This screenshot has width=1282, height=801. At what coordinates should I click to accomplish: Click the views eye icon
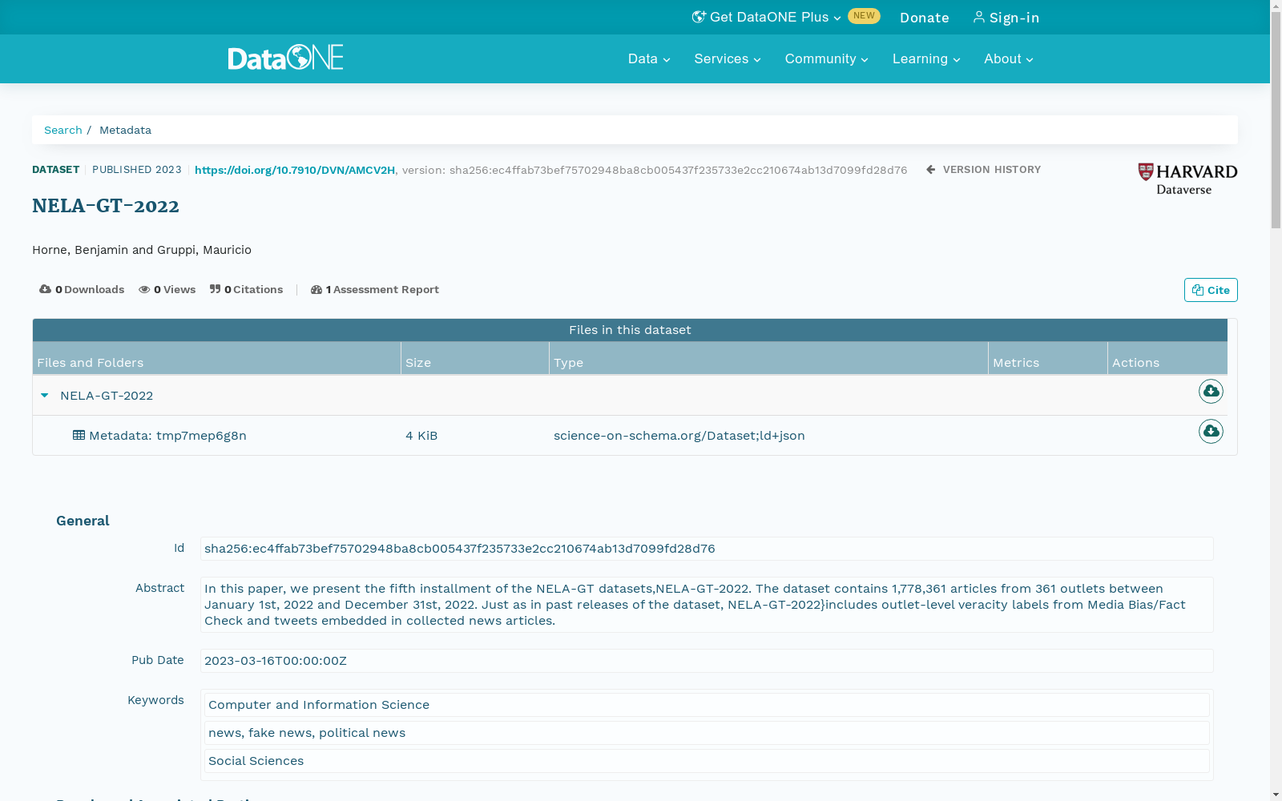[144, 289]
